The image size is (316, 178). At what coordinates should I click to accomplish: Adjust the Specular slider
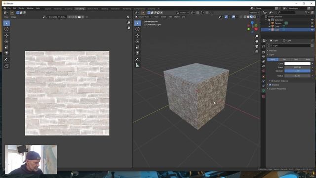point(297,71)
